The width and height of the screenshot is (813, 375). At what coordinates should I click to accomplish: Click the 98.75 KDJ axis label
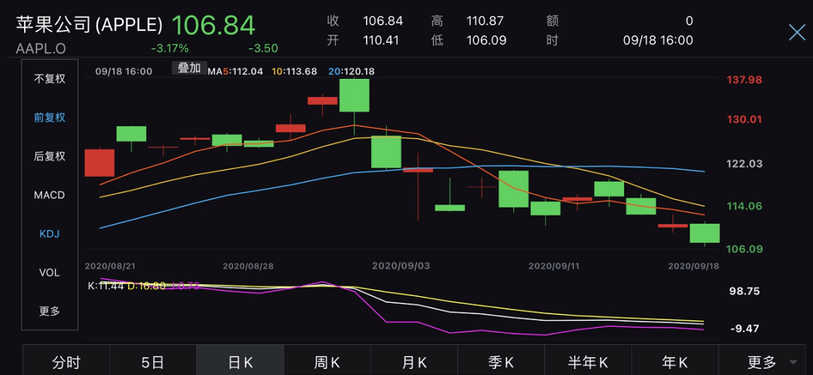[x=744, y=292]
